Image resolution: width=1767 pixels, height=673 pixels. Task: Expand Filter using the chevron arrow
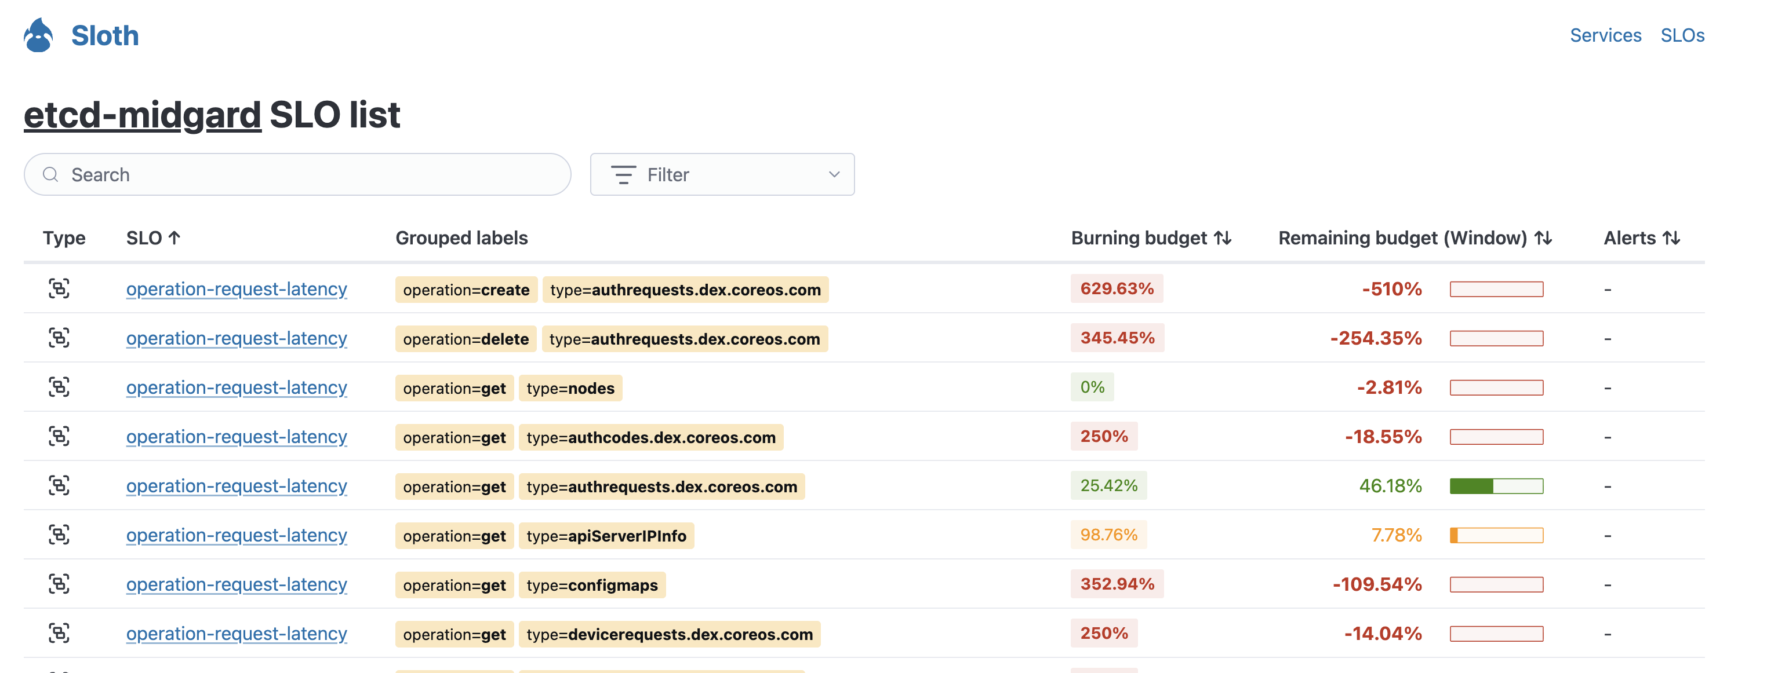834,175
